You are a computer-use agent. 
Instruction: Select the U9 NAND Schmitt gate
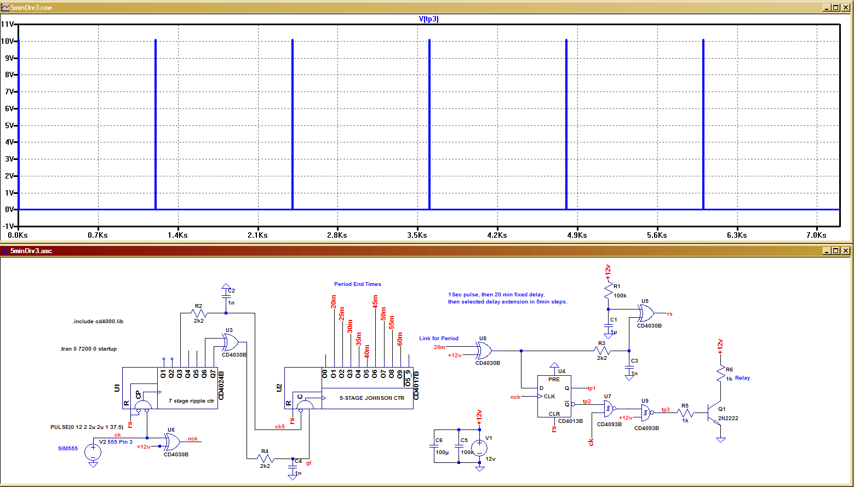tap(647, 412)
